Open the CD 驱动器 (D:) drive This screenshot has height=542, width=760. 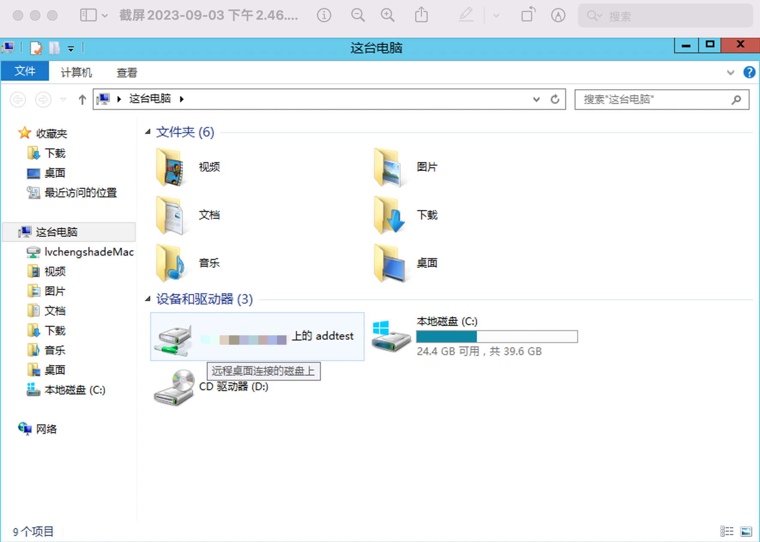pyautogui.click(x=234, y=387)
